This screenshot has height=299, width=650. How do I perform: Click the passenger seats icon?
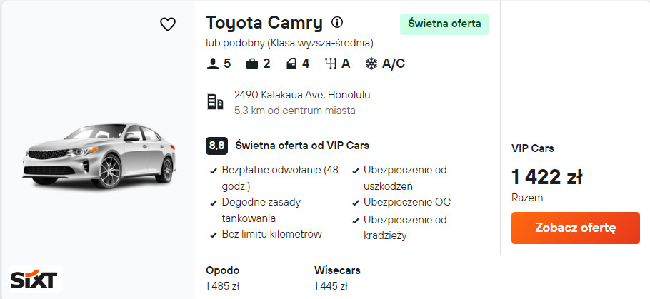211,64
